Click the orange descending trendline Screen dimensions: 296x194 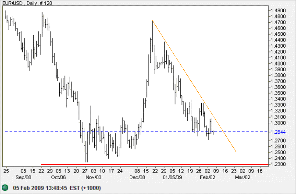(194, 86)
